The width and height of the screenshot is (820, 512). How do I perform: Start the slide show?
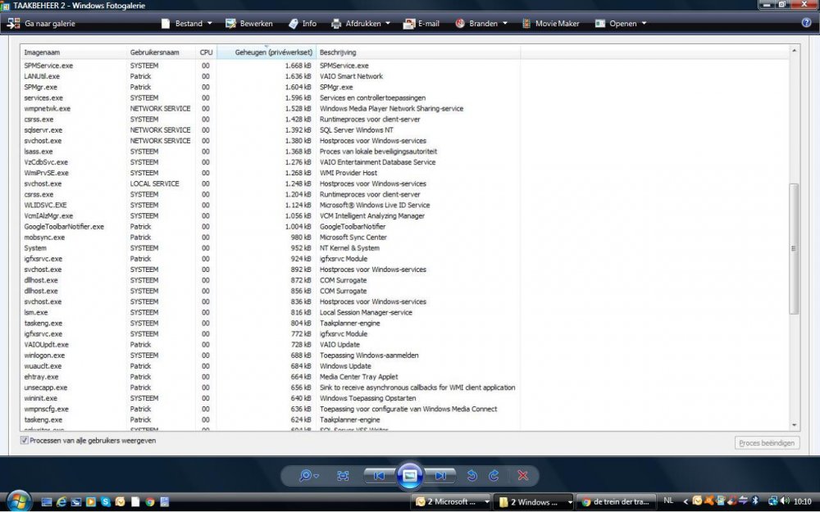tap(410, 475)
